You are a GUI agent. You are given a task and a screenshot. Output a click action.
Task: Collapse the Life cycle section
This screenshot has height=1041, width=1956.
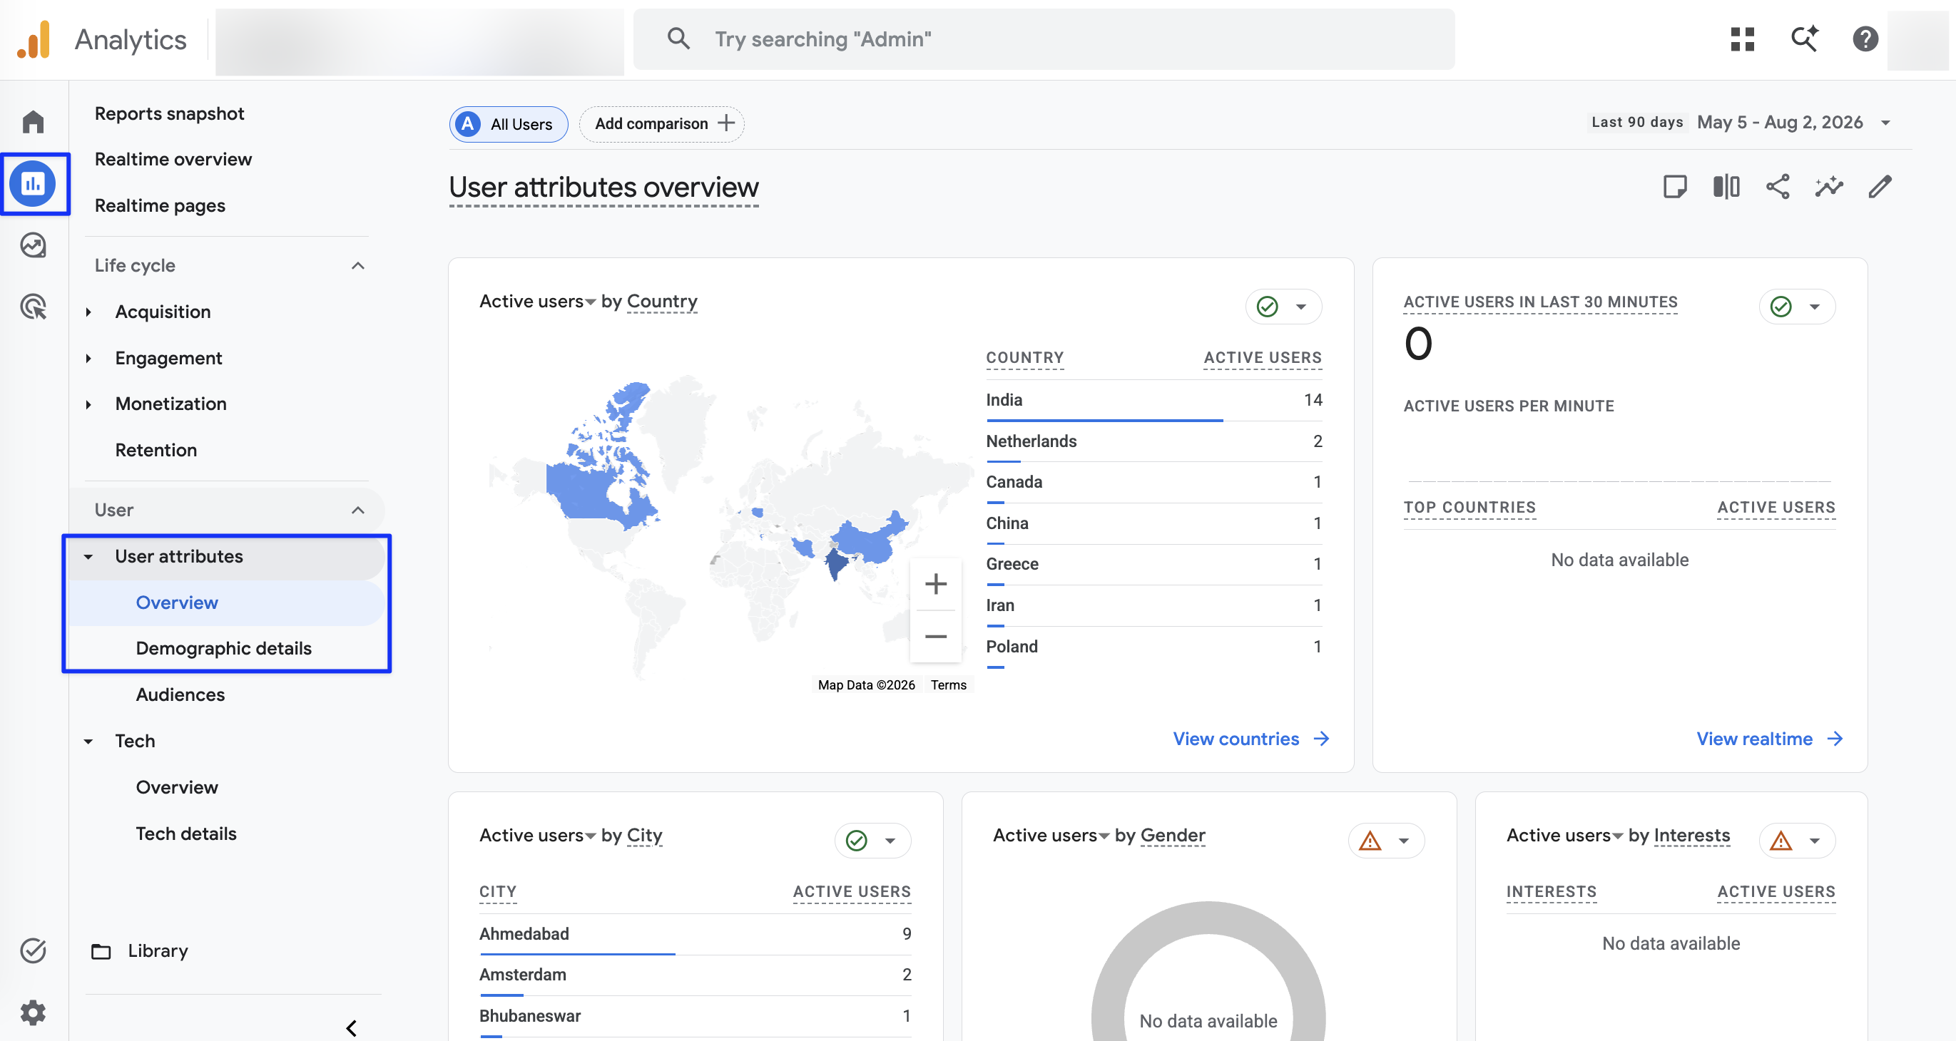tap(357, 265)
